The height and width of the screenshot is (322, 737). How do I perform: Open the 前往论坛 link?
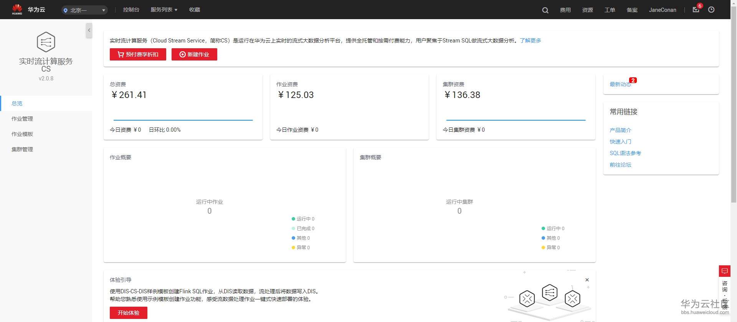tap(620, 165)
